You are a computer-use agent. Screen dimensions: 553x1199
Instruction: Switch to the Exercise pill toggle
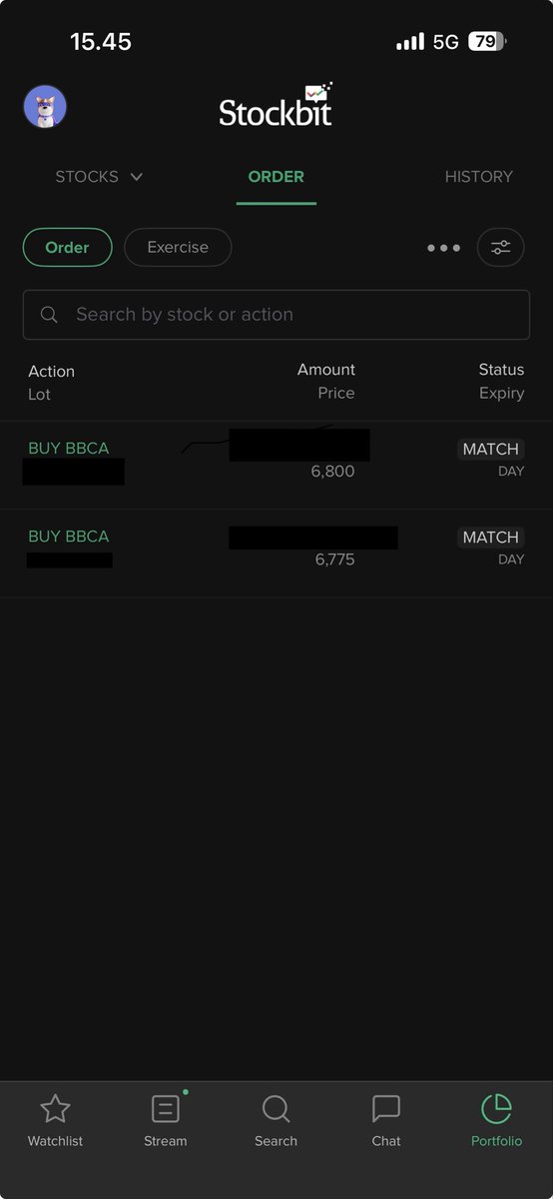click(178, 248)
